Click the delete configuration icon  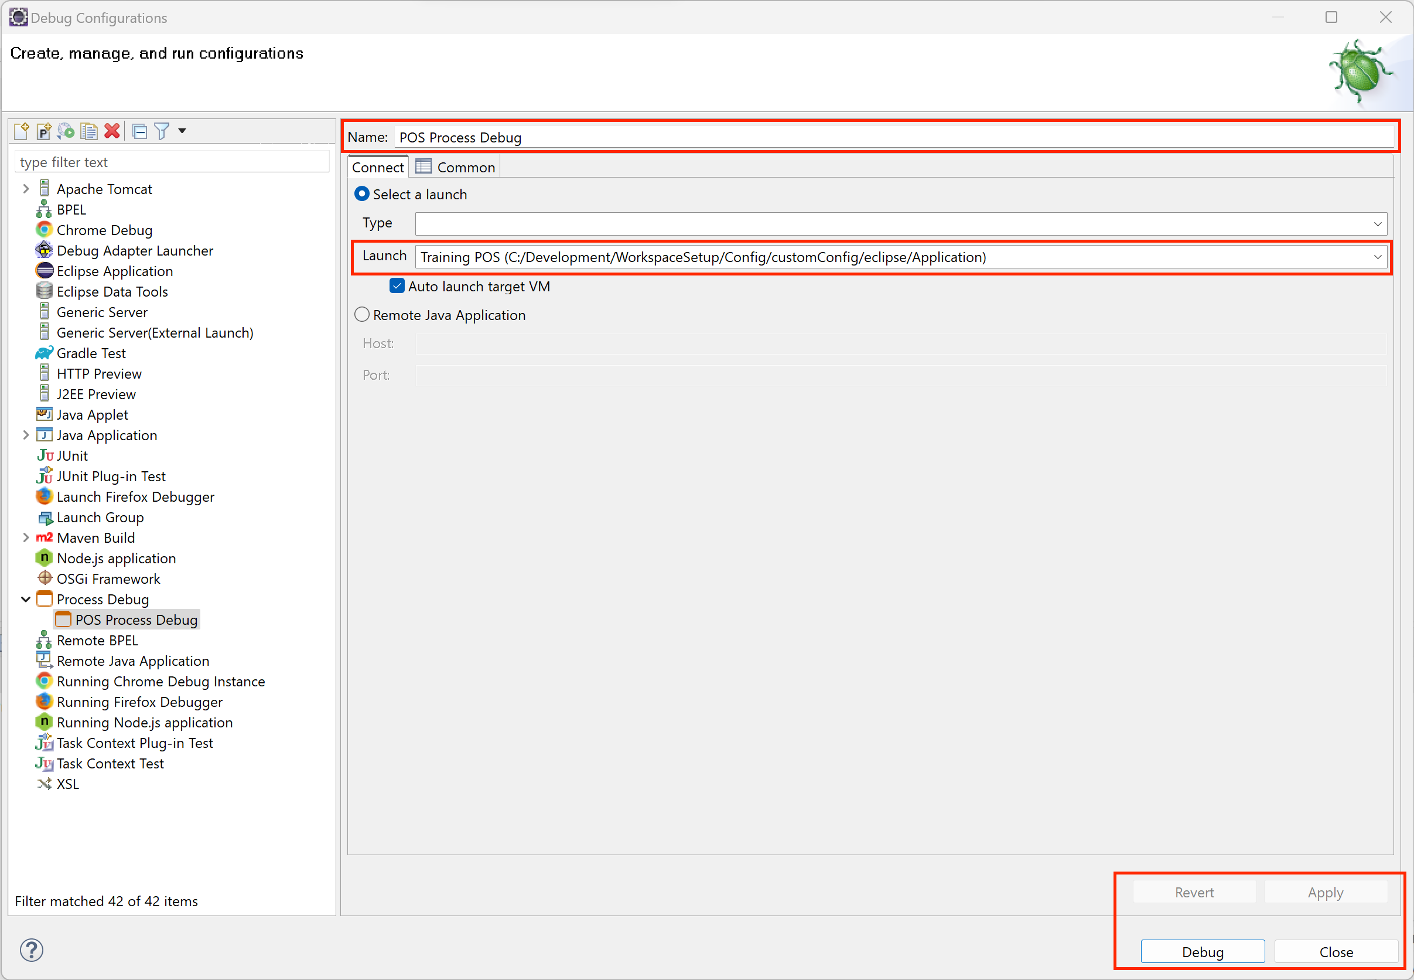point(114,130)
